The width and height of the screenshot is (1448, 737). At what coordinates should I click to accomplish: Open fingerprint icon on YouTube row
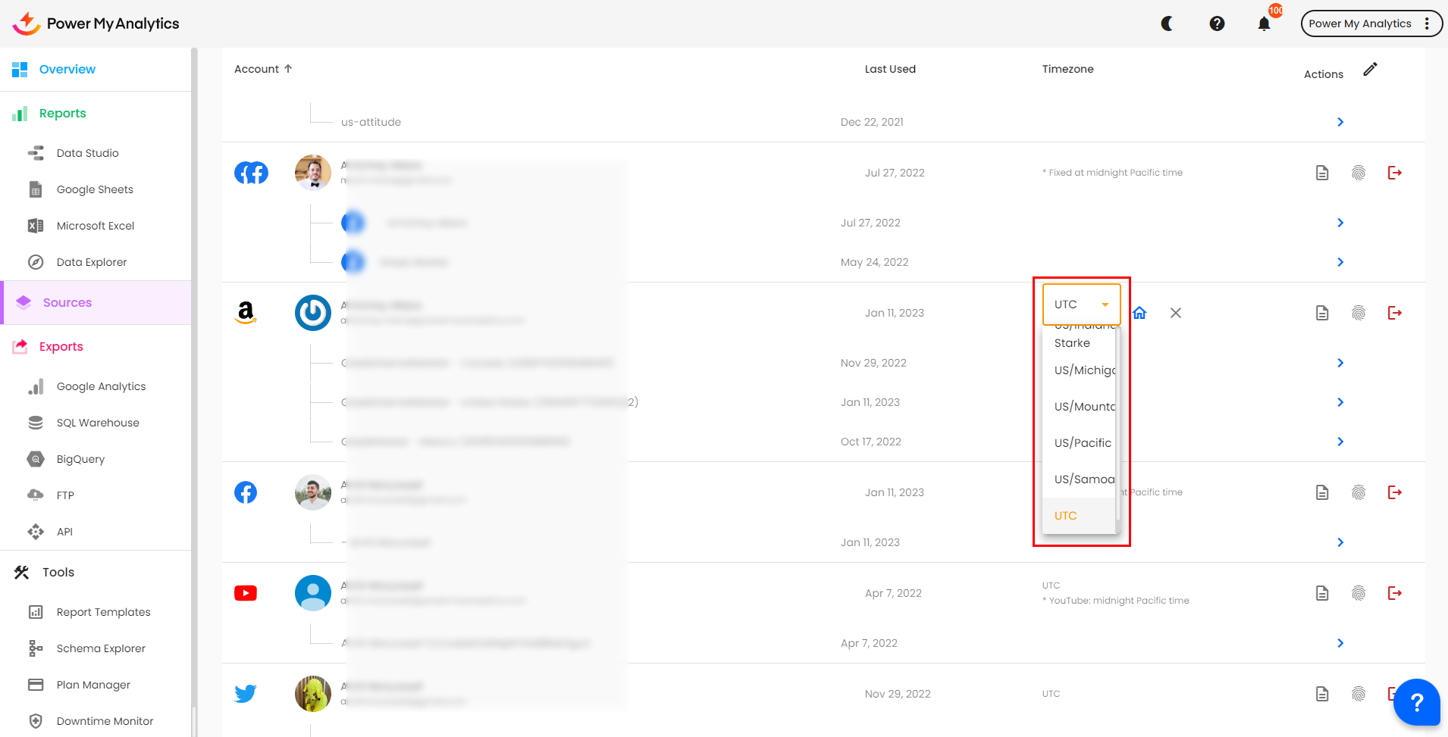(1358, 593)
